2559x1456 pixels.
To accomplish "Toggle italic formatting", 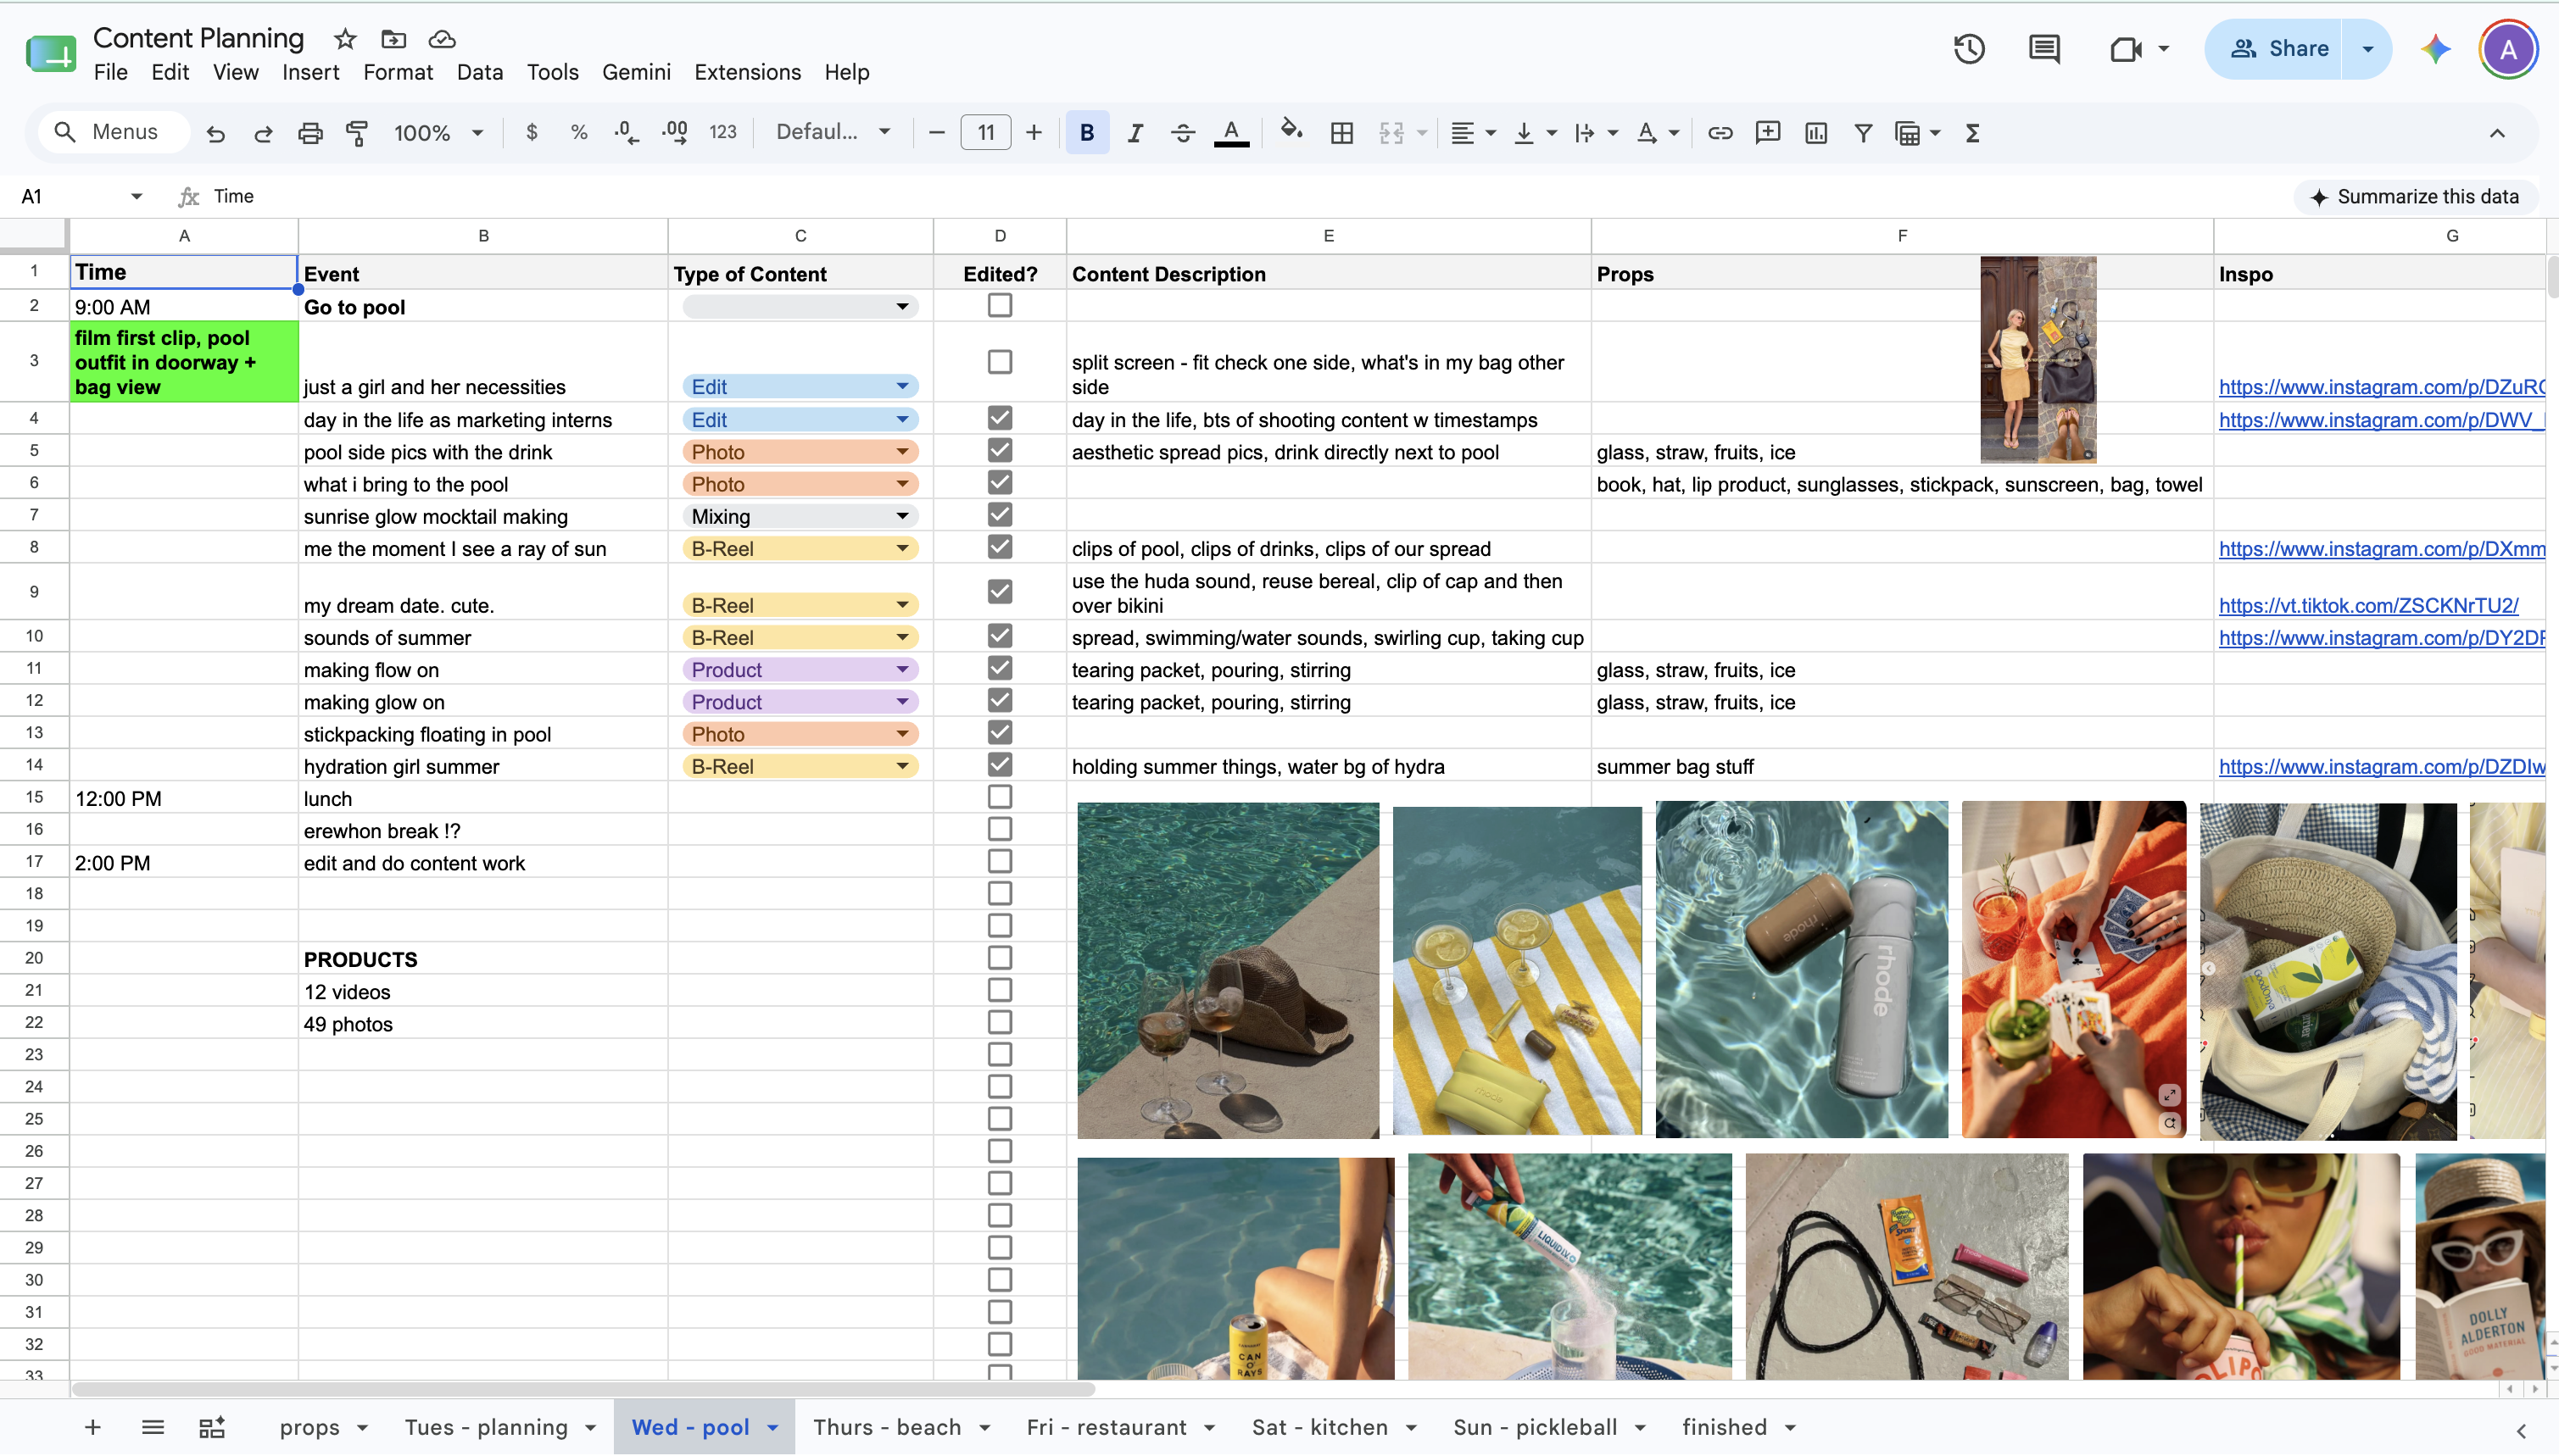I will [1135, 133].
